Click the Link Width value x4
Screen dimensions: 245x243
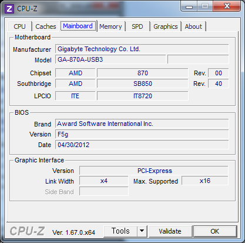pyautogui.click(x=104, y=181)
